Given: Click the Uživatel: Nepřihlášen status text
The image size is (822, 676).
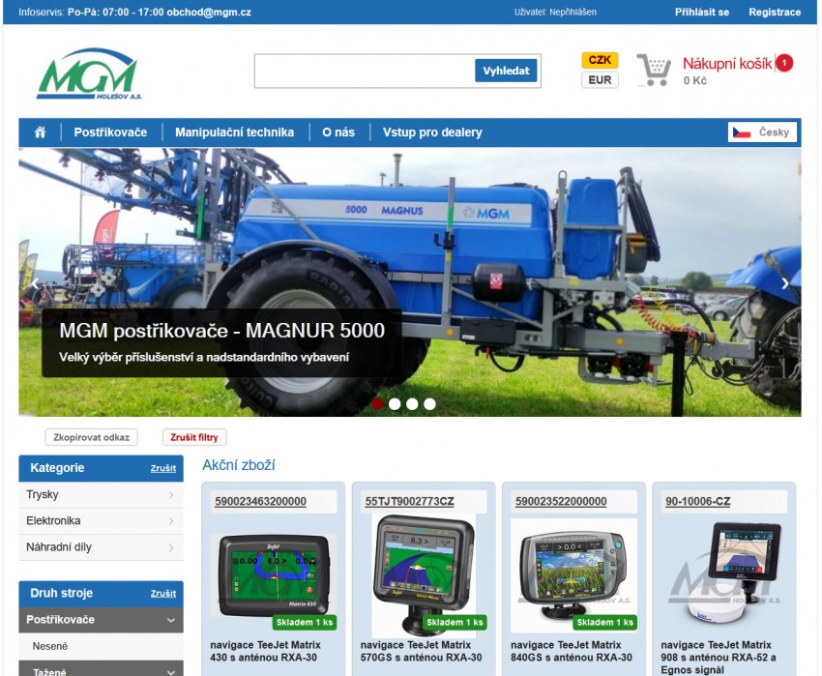Looking at the screenshot, I should click(556, 12).
